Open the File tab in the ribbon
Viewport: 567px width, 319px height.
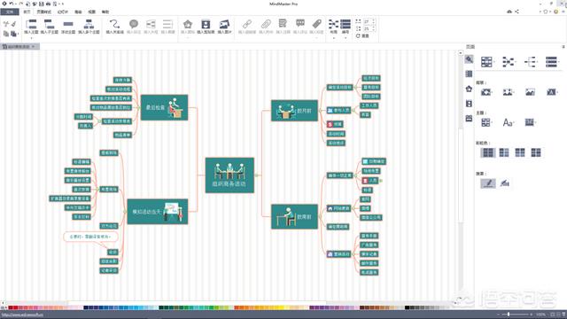pos(10,12)
